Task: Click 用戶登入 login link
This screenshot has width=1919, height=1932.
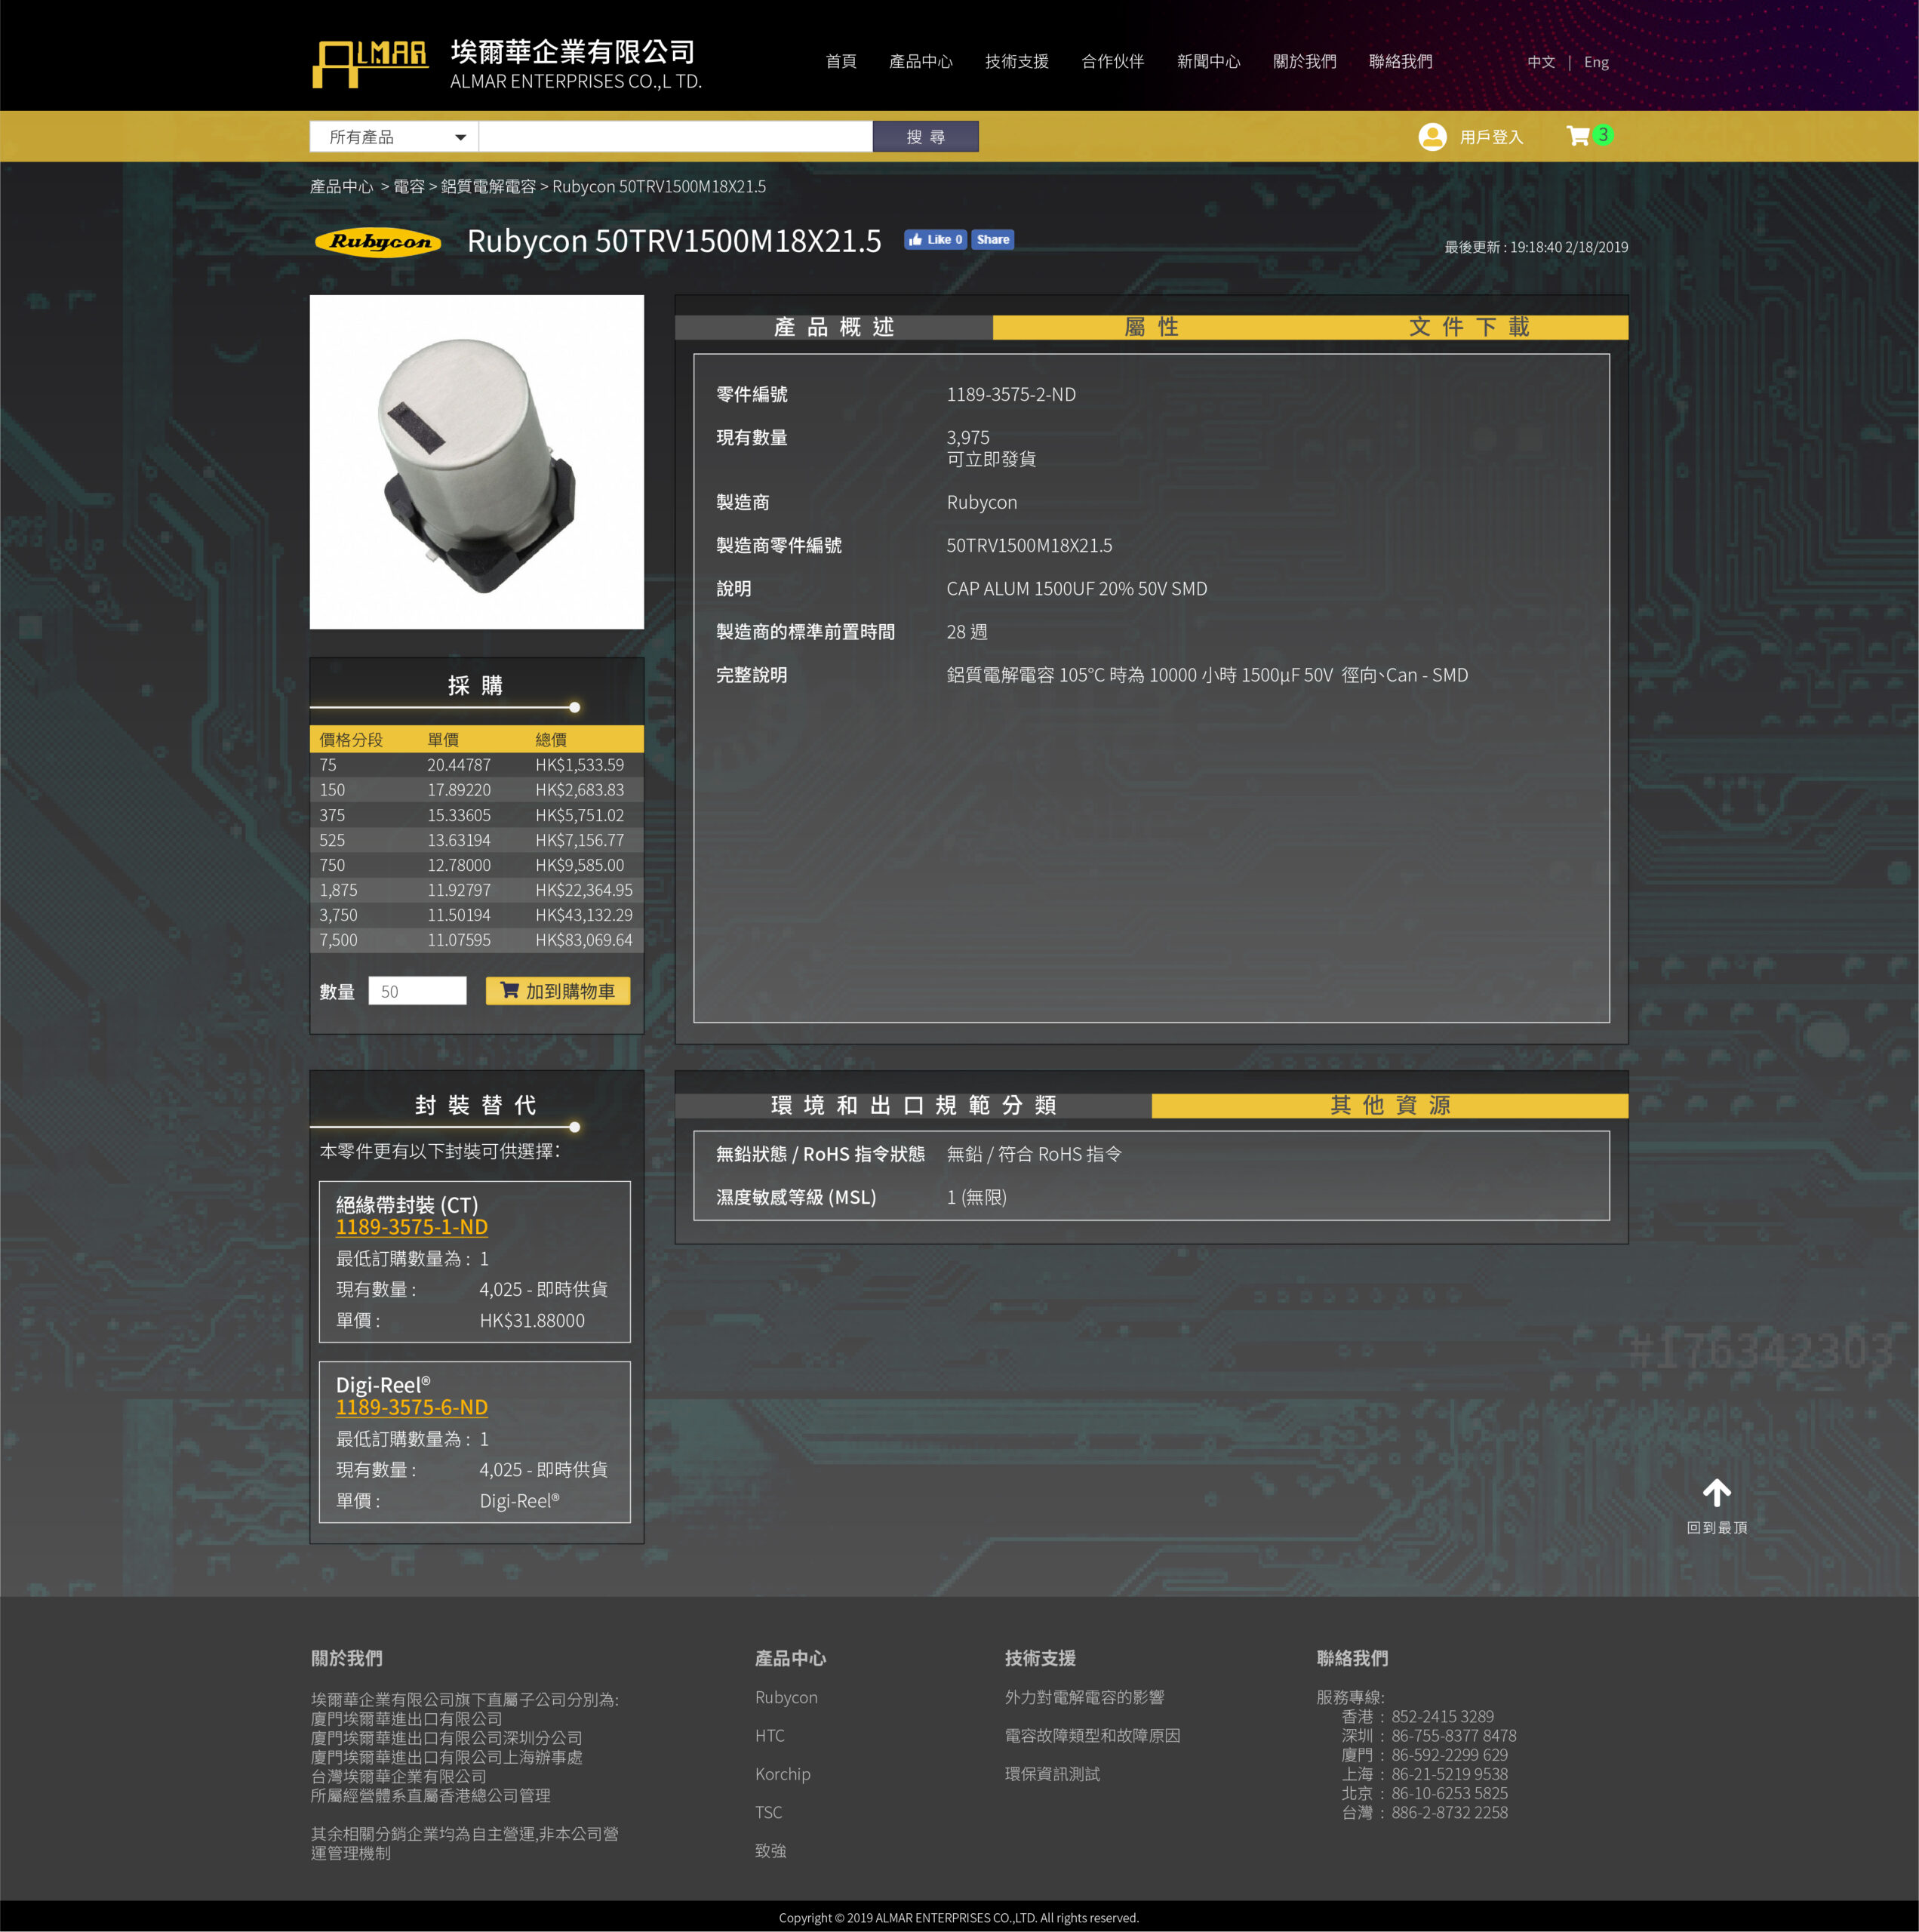Action: (1491, 137)
